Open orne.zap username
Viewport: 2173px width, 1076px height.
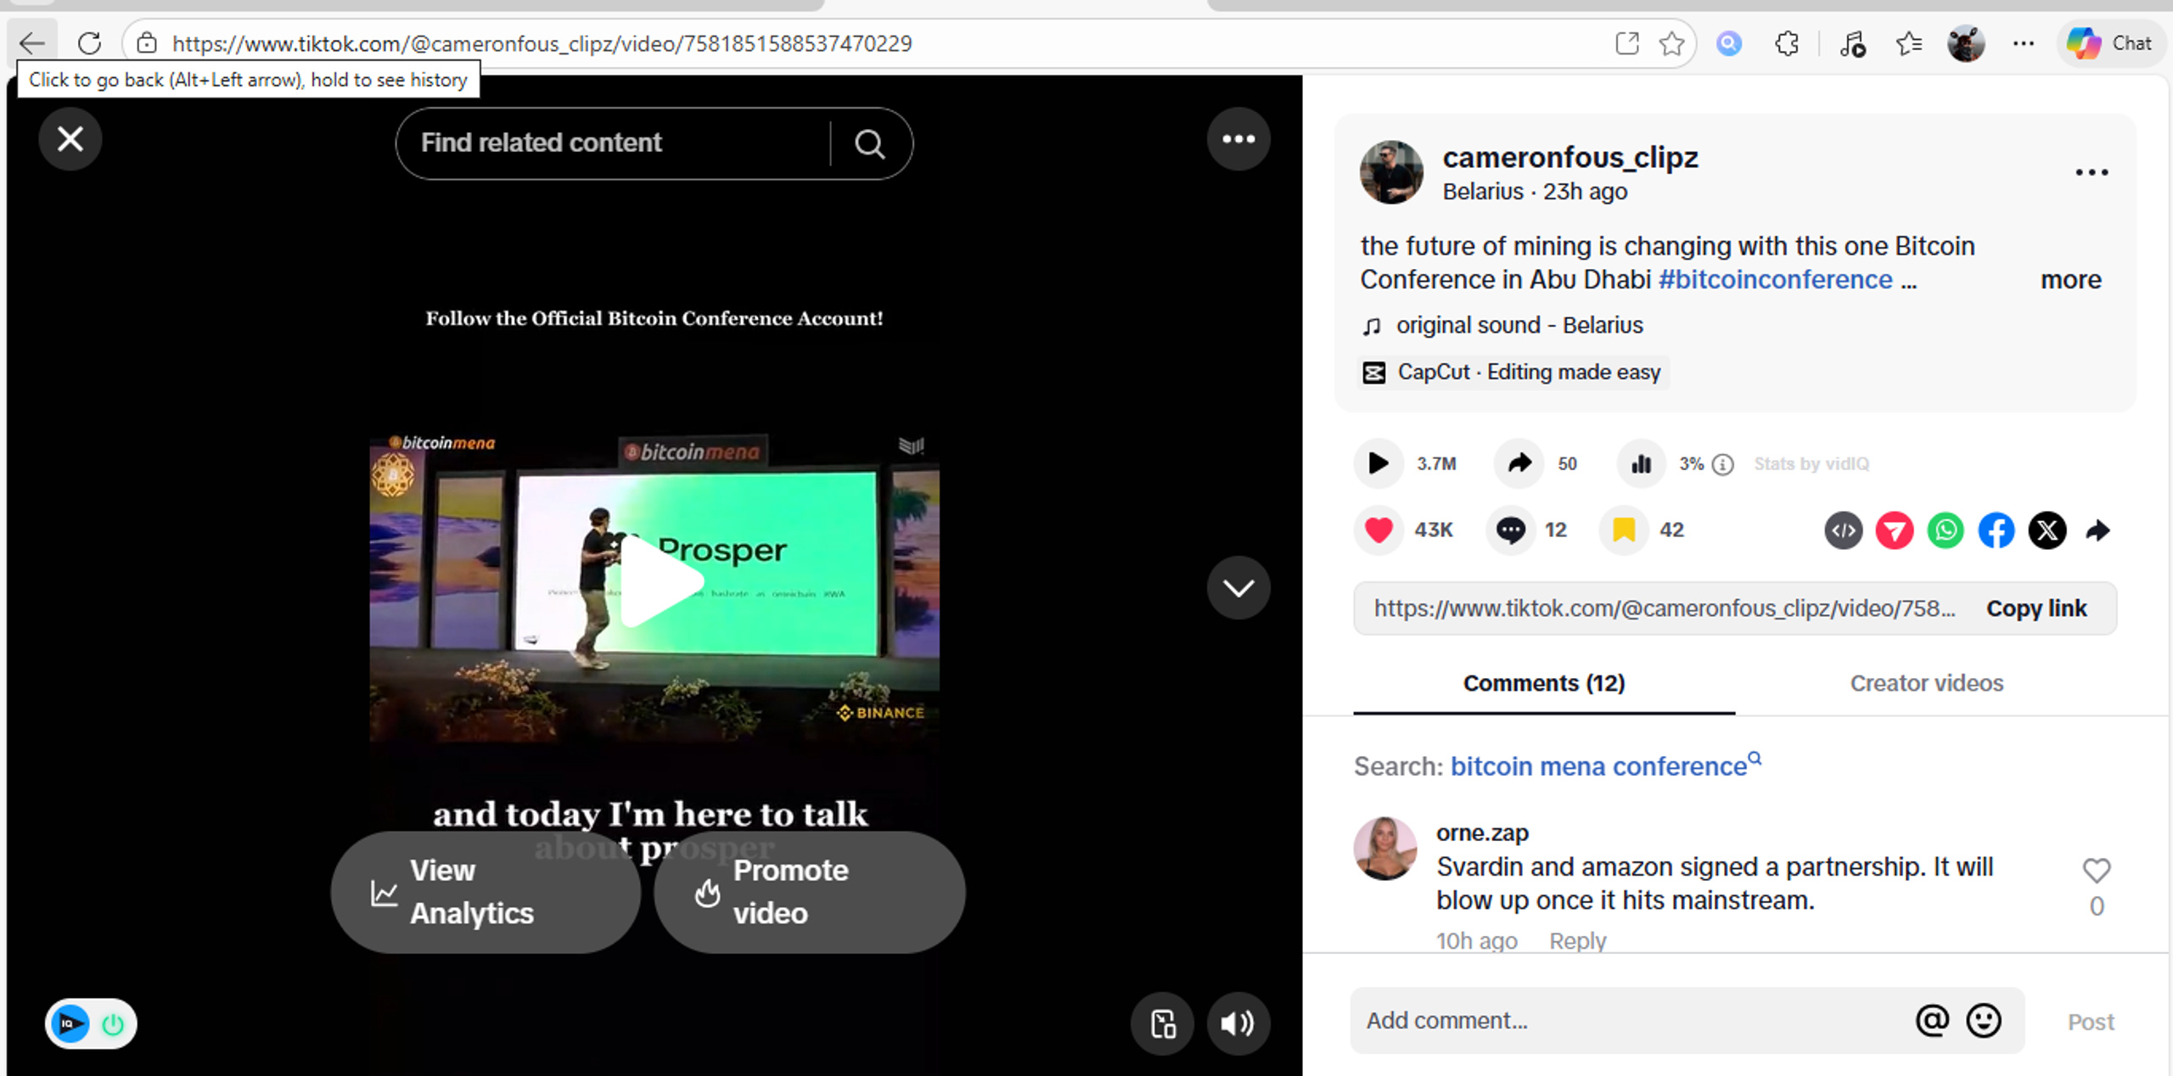click(1482, 832)
